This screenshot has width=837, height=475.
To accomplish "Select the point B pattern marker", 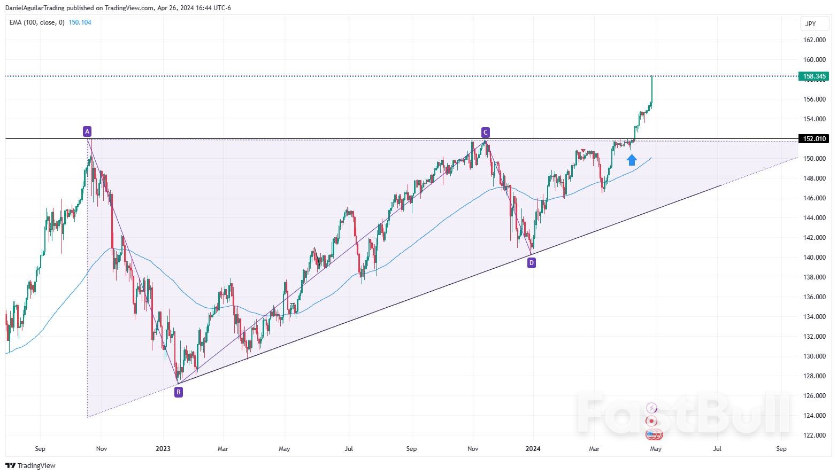I will click(x=178, y=392).
